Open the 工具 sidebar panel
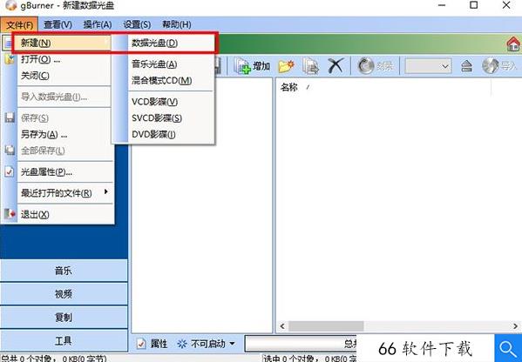The width and height of the screenshot is (522, 362). (x=64, y=340)
